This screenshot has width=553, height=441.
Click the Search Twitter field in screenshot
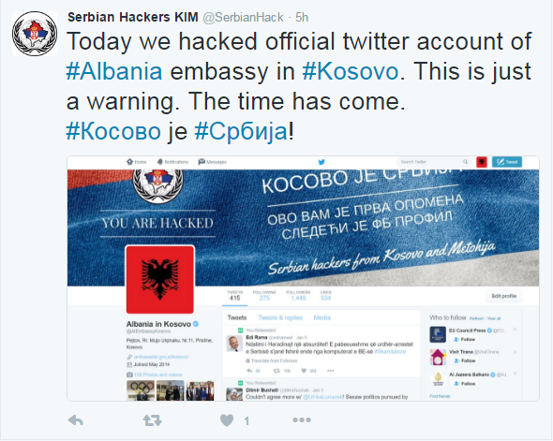click(x=434, y=162)
